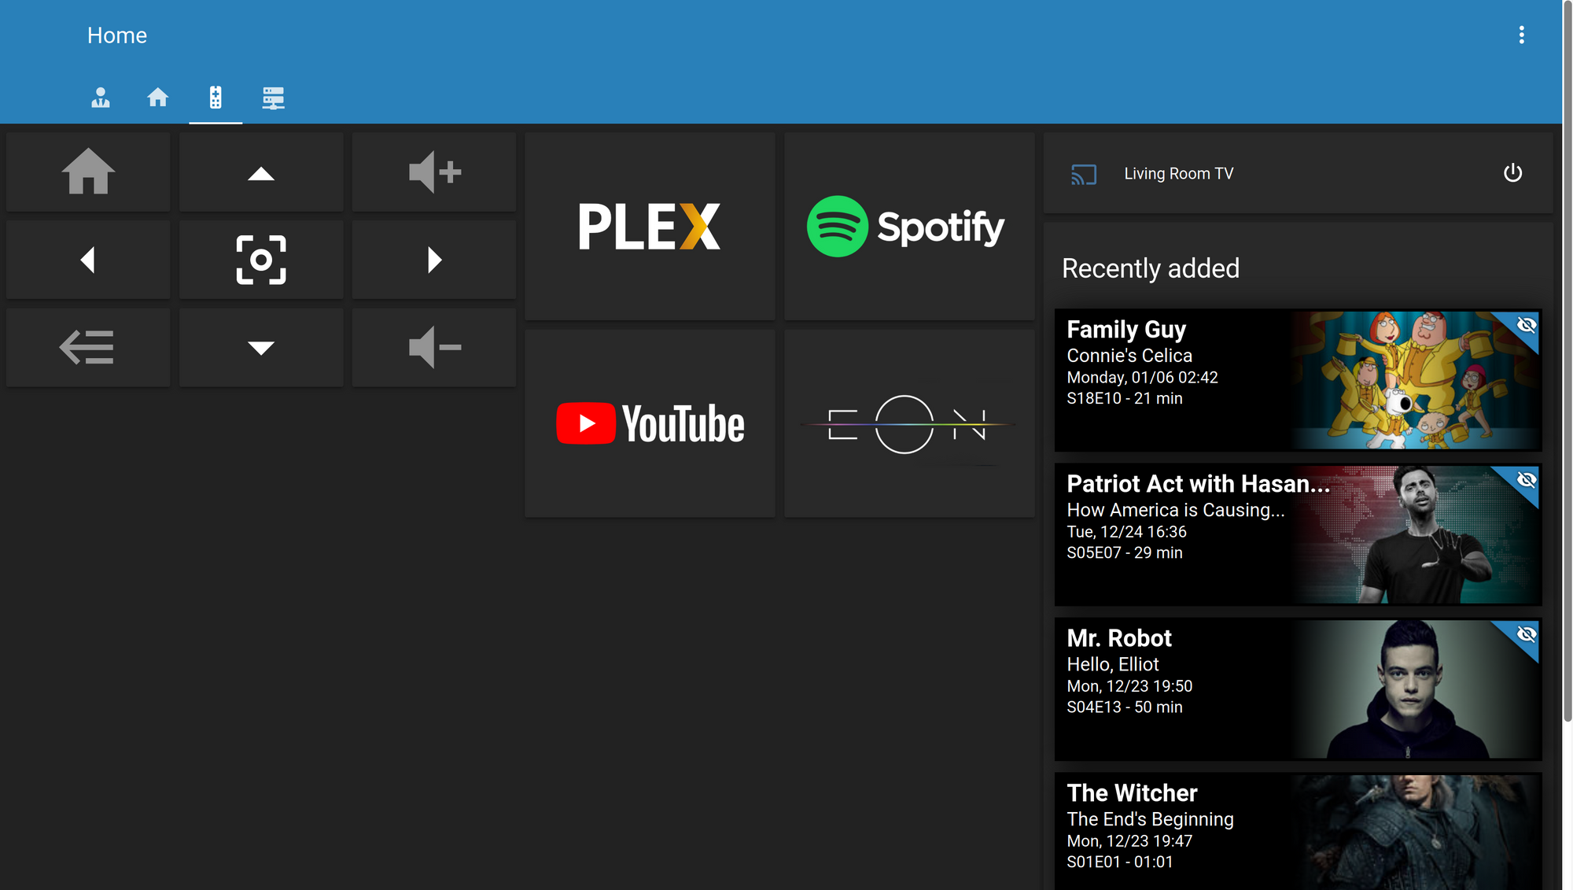Click the remote Back button
This screenshot has height=890, width=1573.
click(x=88, y=347)
